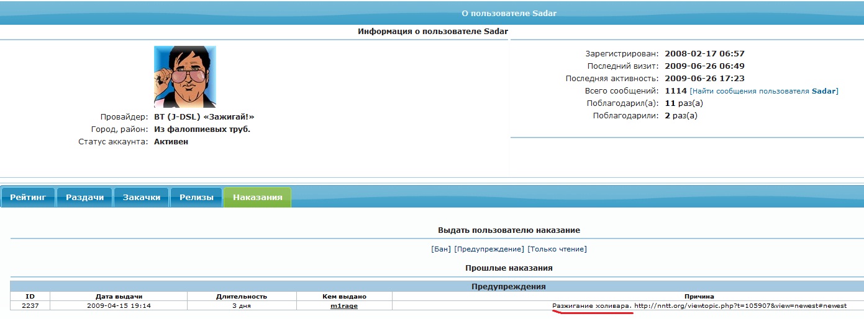Click the Кем выдано column header
The width and height of the screenshot is (864, 319).
point(343,297)
